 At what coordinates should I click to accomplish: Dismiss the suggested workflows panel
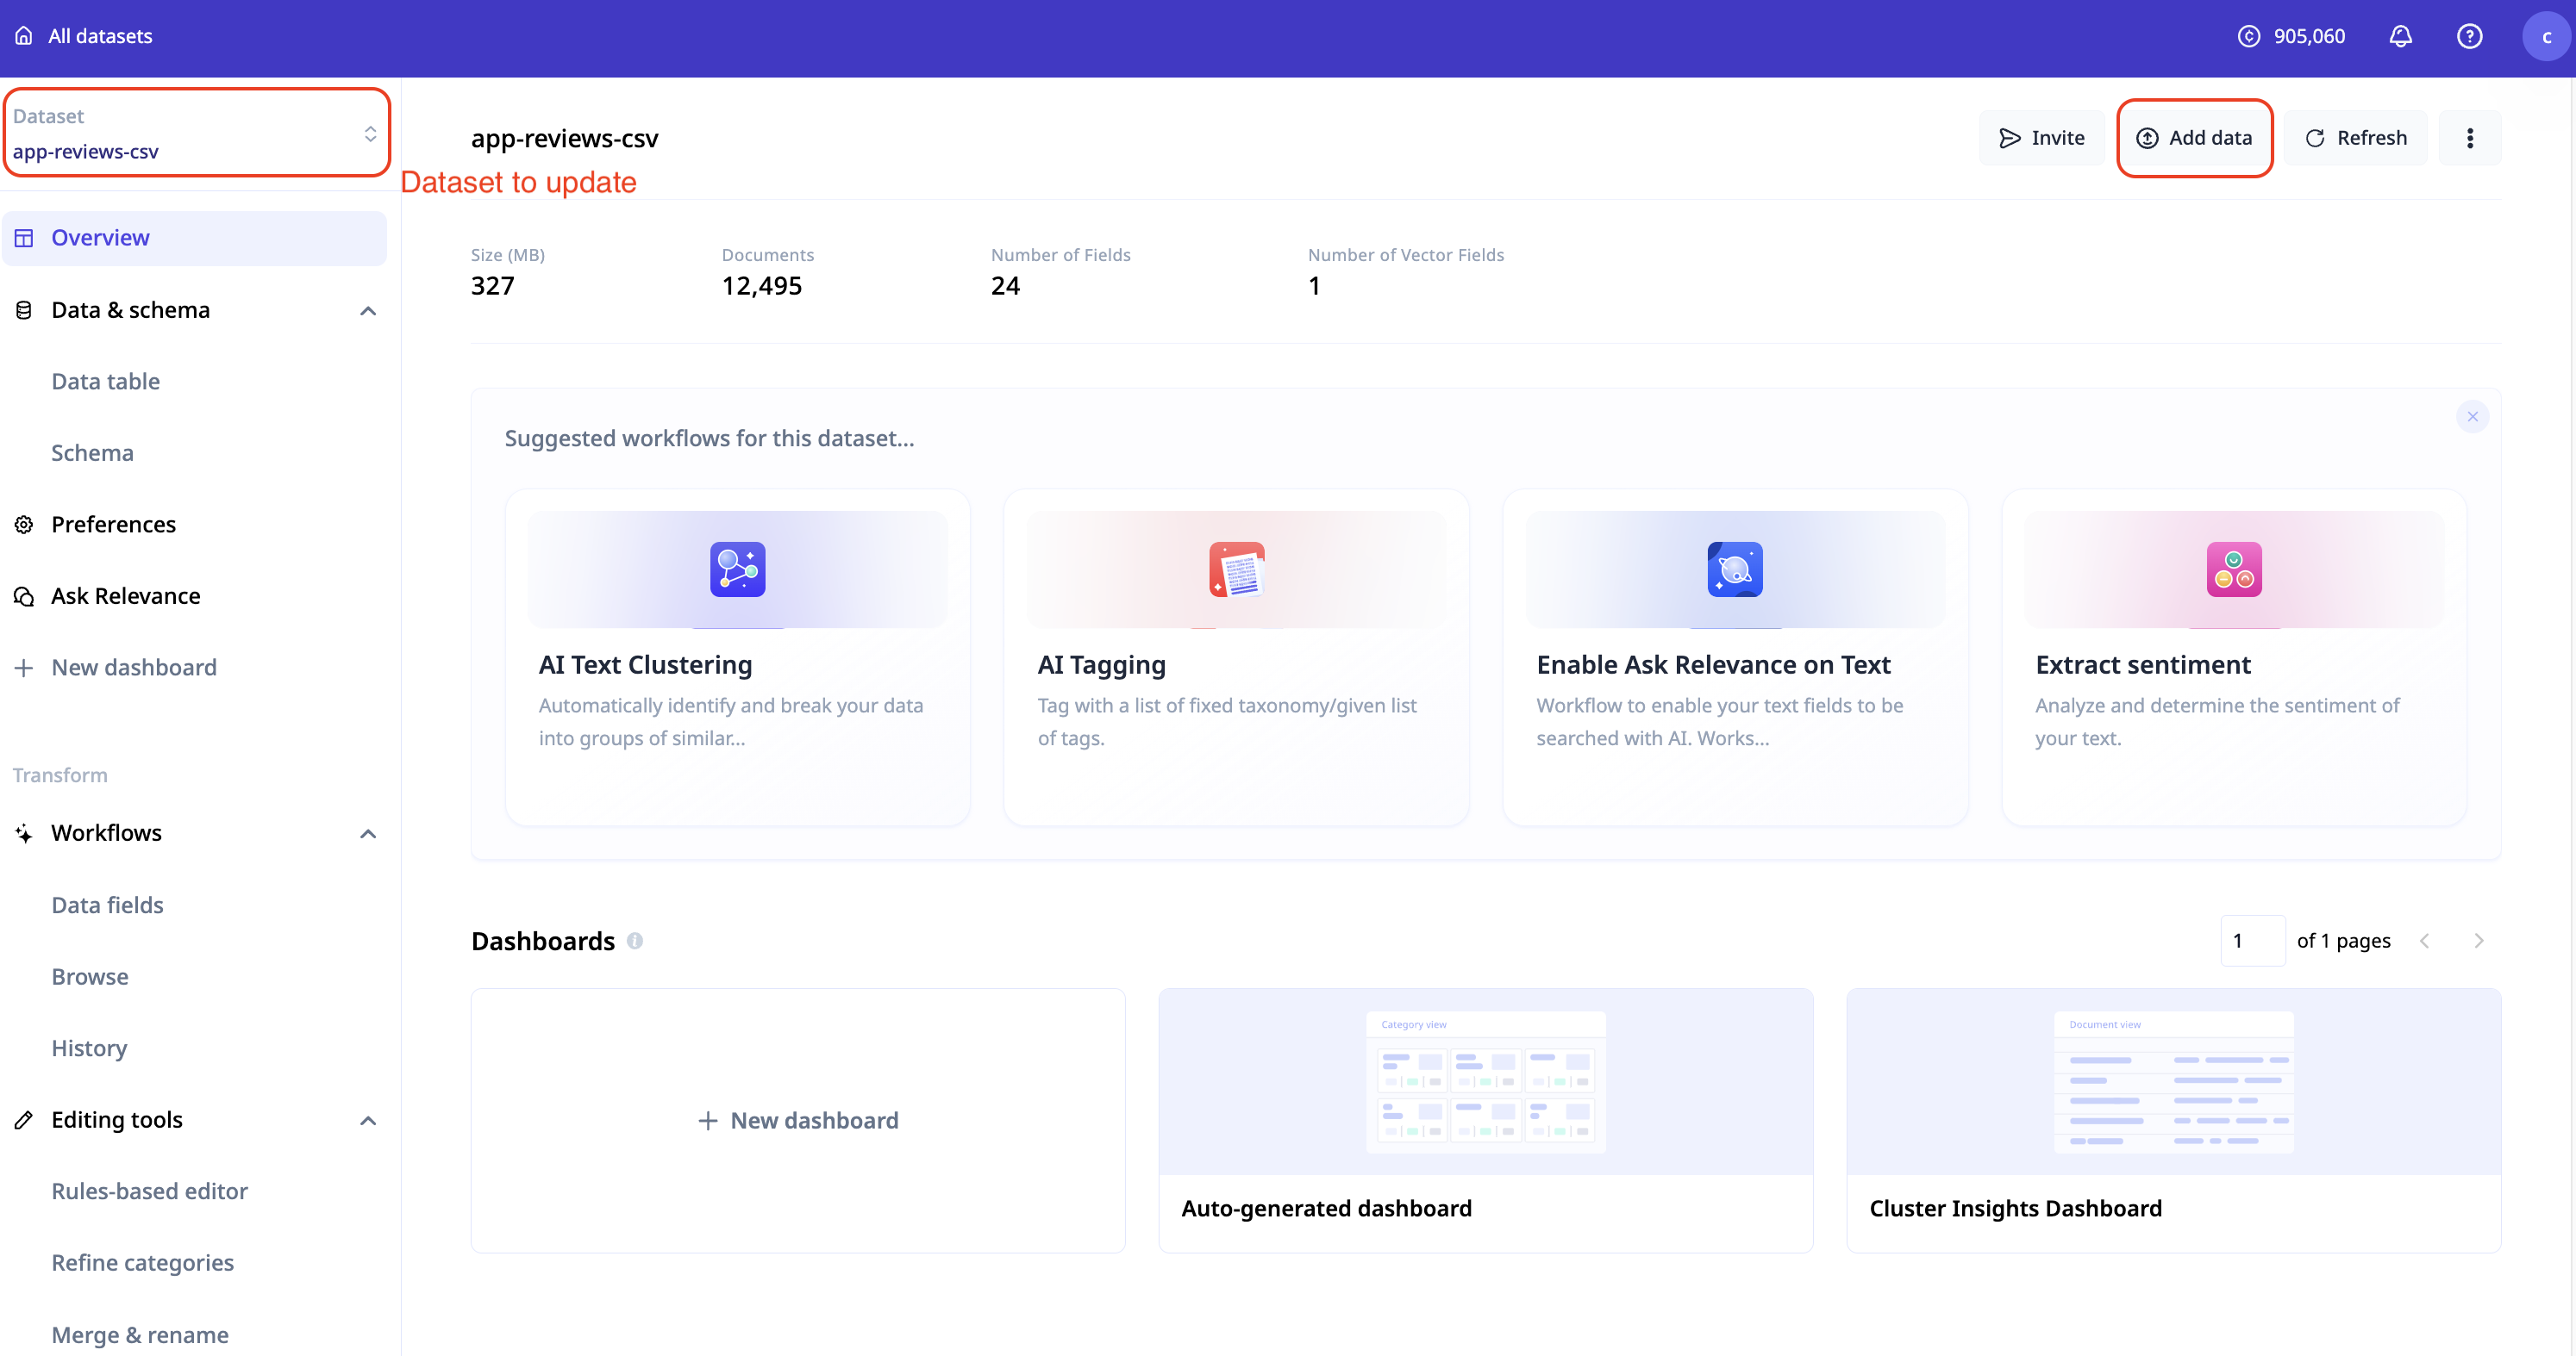tap(2472, 416)
